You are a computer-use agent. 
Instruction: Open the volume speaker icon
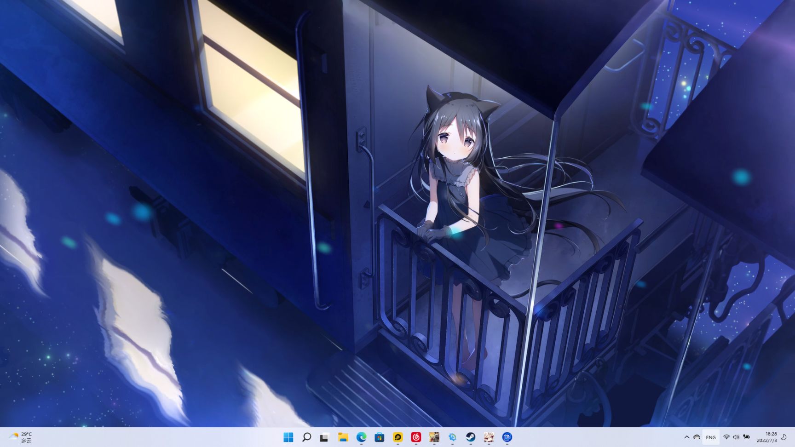click(736, 437)
